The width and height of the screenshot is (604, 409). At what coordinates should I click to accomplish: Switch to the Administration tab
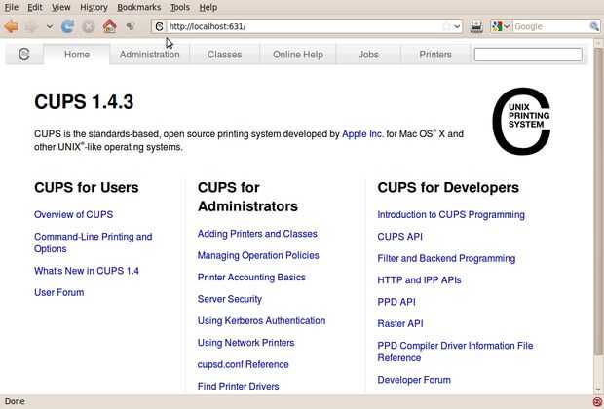tap(149, 55)
